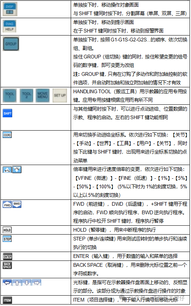This screenshot has height=306, width=191.
Task: Click the text starting 'HANDLING TOOL（搬运工具）'
Action: tap(130, 95)
